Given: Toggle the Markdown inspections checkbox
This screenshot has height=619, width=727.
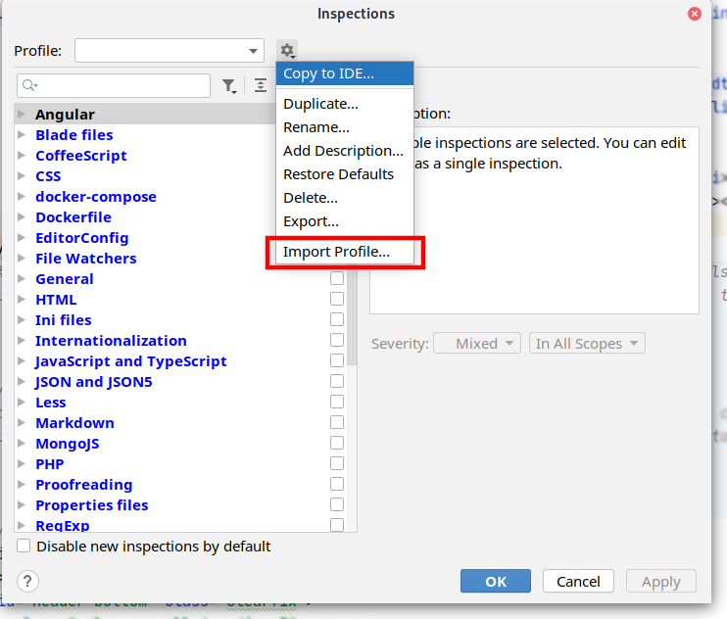Looking at the screenshot, I should (x=337, y=423).
